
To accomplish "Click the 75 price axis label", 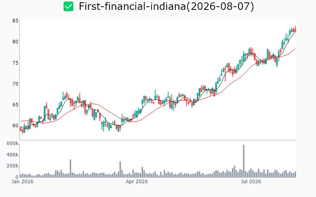I will pos(15,63).
